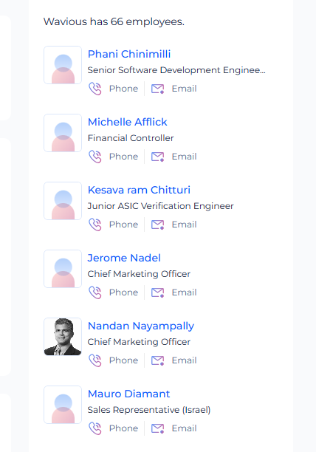Click the phone icon under Phani Chinimilli

click(x=95, y=89)
